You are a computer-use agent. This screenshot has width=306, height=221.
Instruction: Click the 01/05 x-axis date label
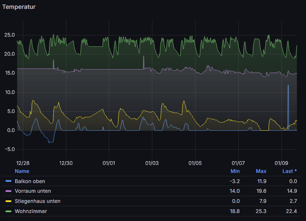point(195,163)
